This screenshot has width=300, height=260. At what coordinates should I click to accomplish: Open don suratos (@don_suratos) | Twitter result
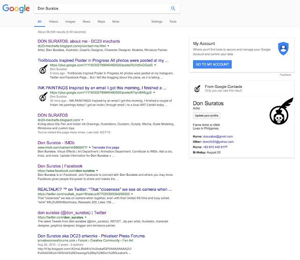(72, 213)
